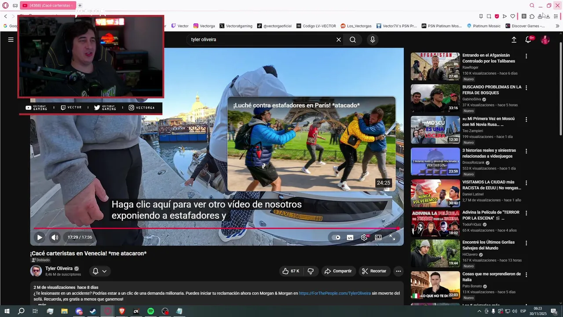Clear the 'tyler oliveira' search text
The height and width of the screenshot is (317, 563).
[x=339, y=40]
